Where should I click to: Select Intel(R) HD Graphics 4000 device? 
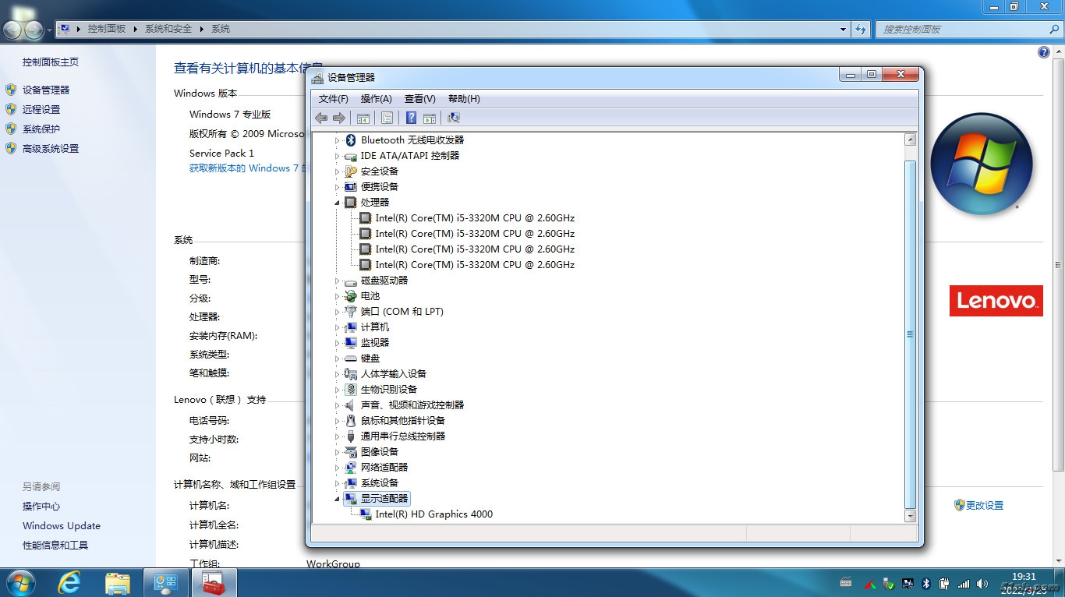[x=433, y=514]
